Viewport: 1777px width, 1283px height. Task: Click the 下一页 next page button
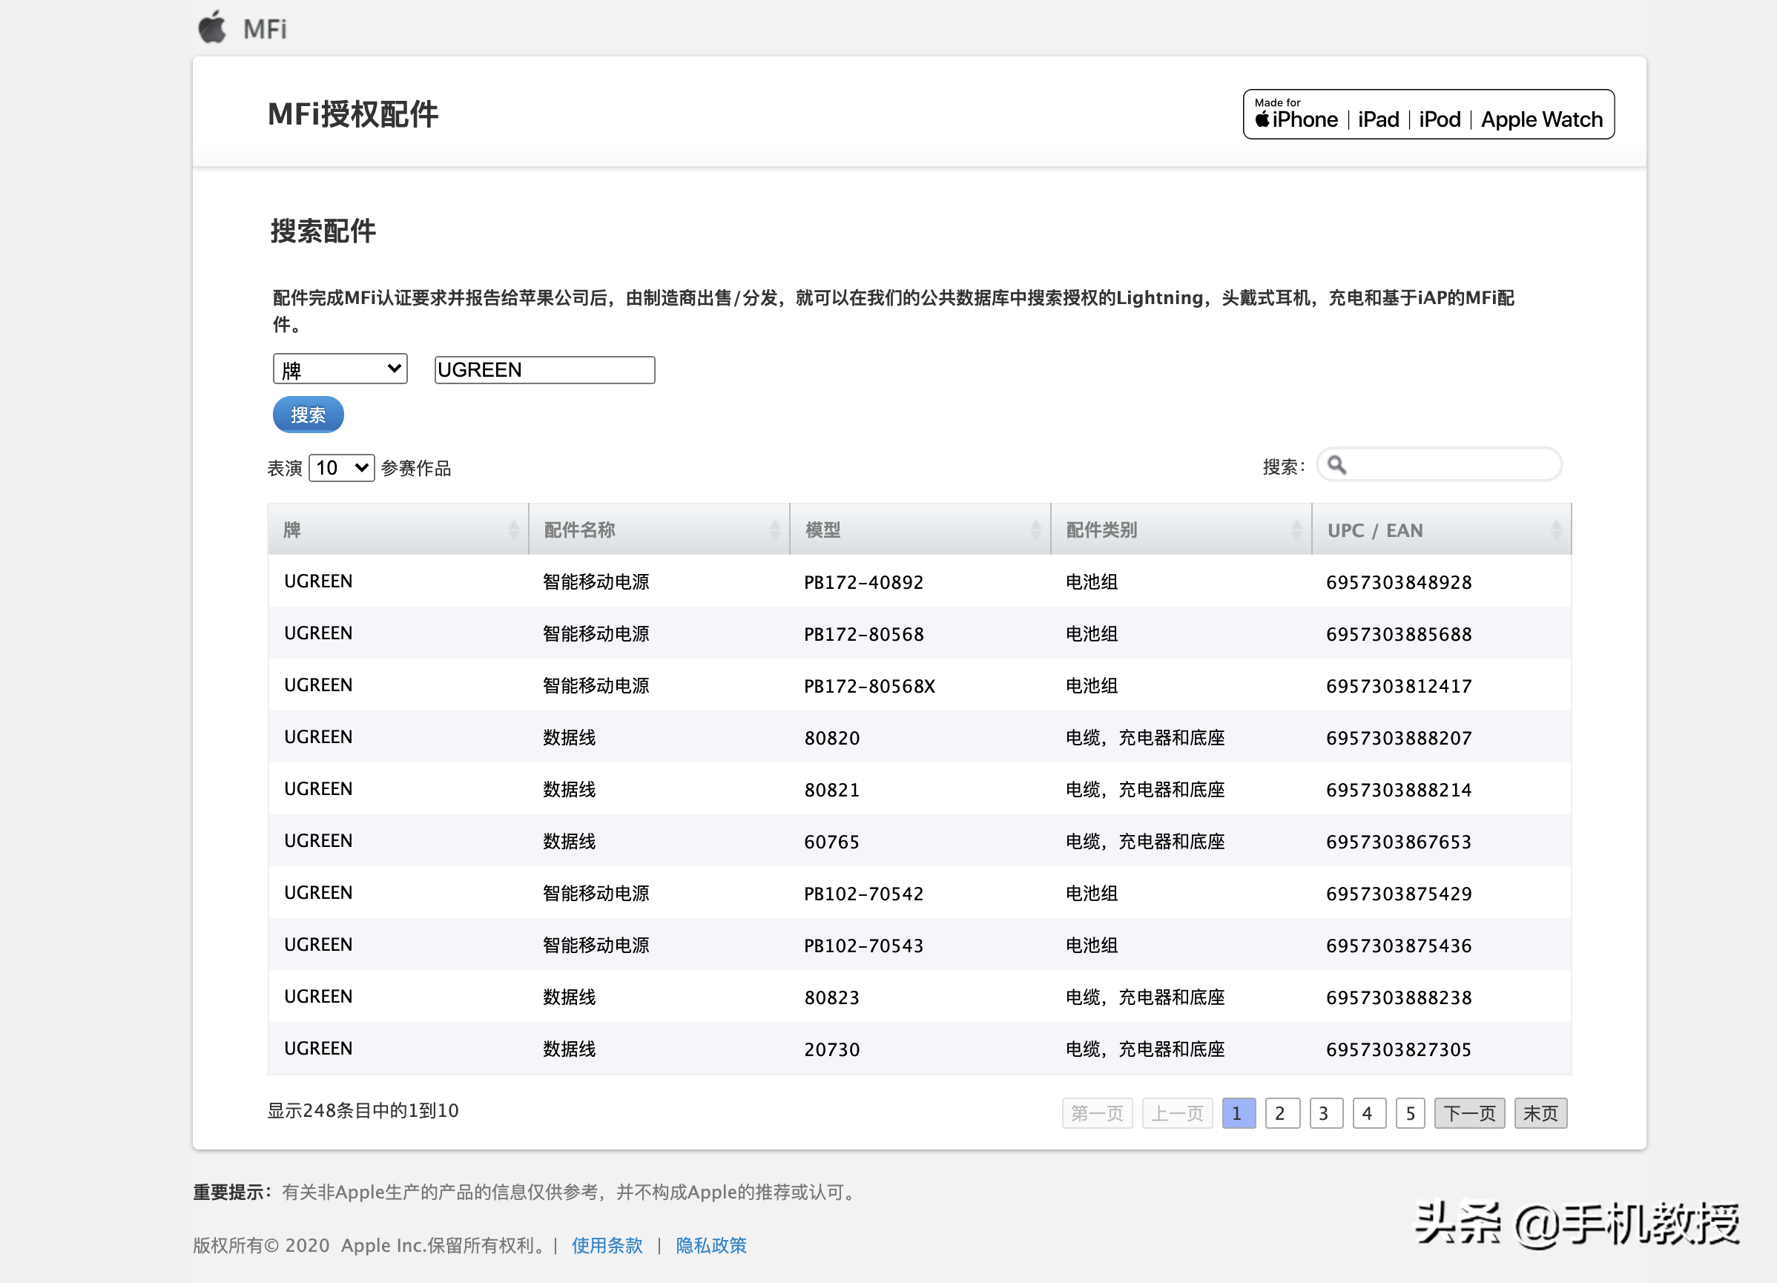1471,1113
